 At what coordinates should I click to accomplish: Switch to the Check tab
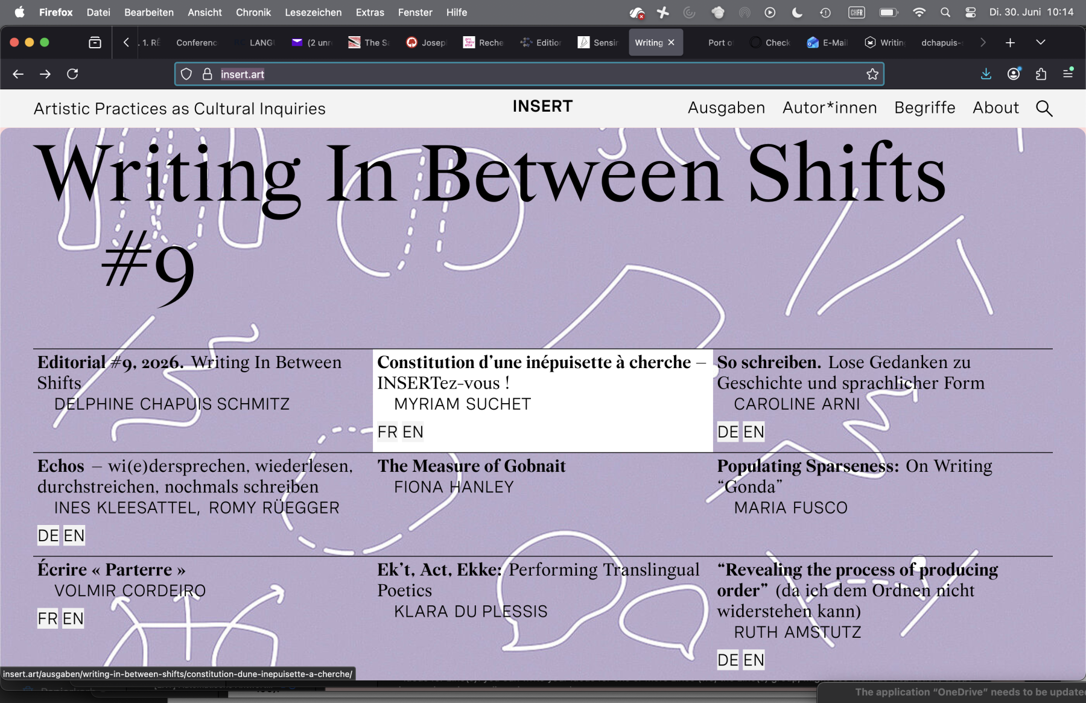[770, 42]
